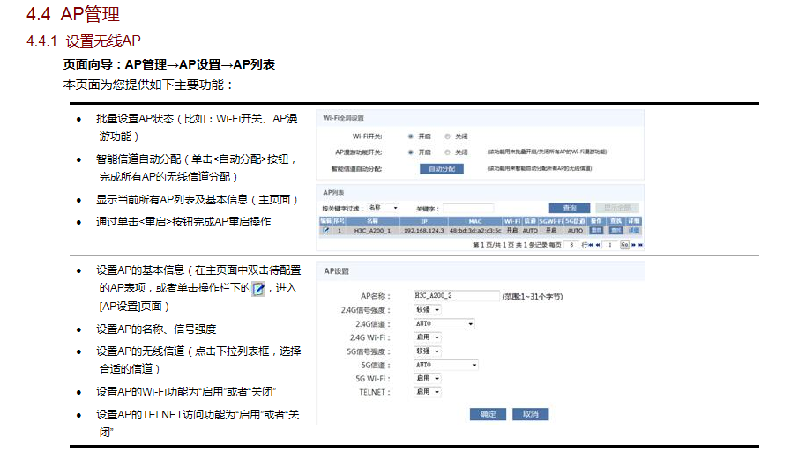Click the 名称 column header
791x466 pixels.
pyautogui.click(x=373, y=221)
